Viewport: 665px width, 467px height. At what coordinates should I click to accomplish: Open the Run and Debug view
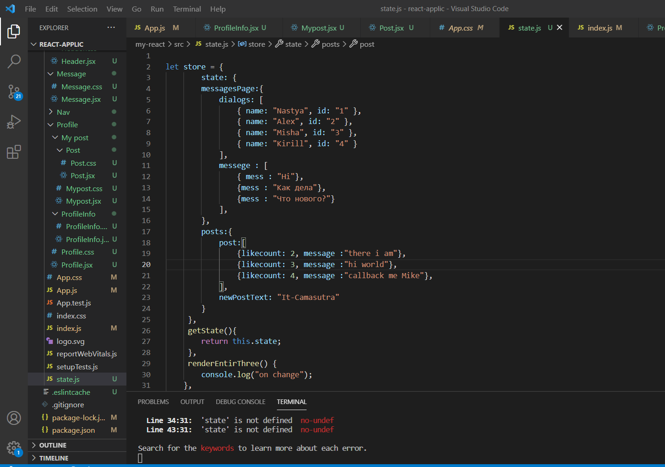pos(14,122)
